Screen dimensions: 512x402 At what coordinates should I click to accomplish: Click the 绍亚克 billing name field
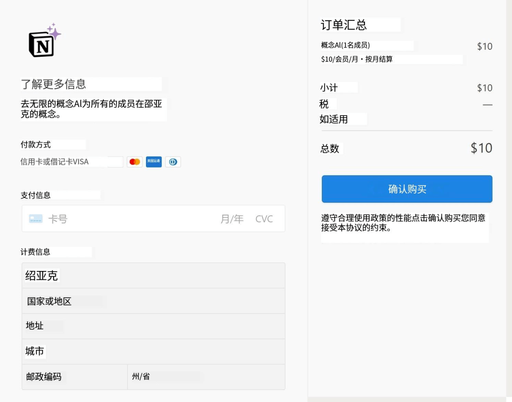154,276
